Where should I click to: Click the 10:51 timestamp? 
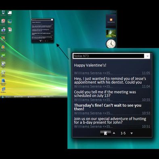coord(146,126)
